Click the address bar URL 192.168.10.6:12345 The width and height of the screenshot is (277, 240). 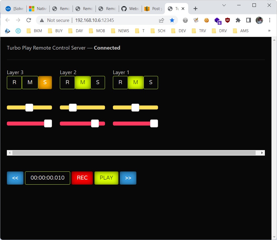pyautogui.click(x=94, y=20)
